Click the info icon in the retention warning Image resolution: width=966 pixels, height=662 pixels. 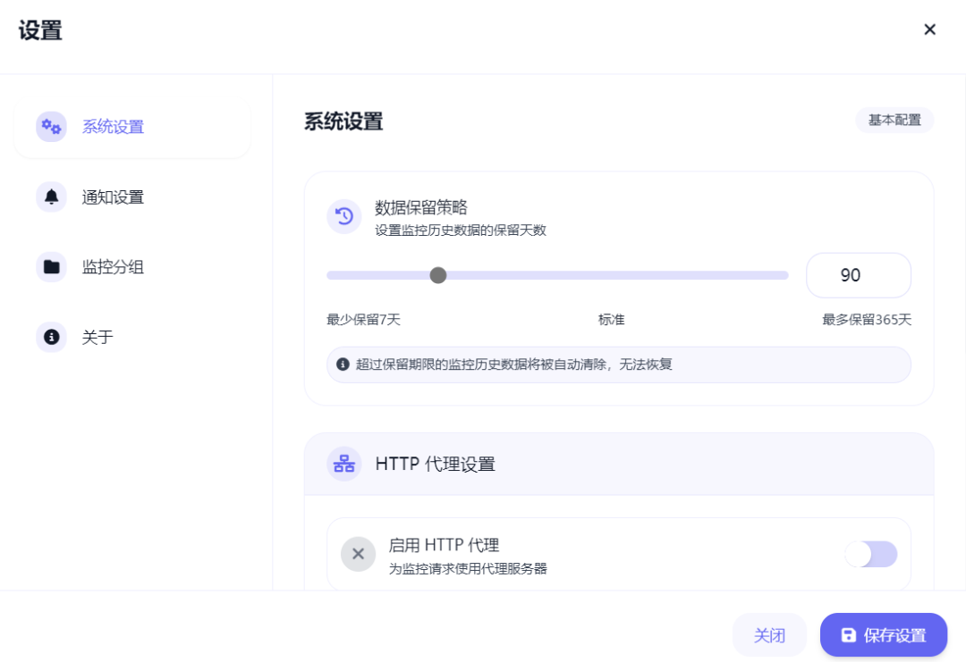click(343, 365)
